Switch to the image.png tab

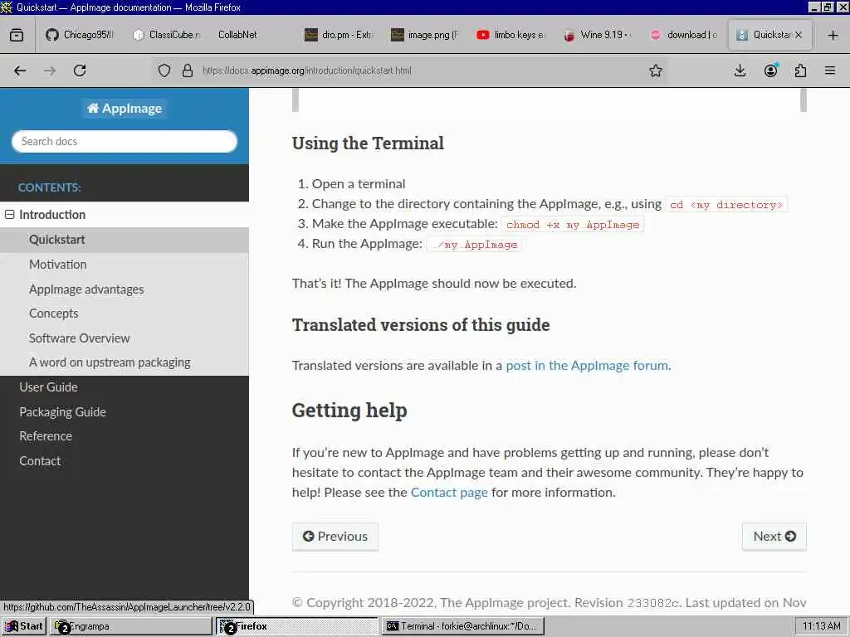click(x=426, y=35)
